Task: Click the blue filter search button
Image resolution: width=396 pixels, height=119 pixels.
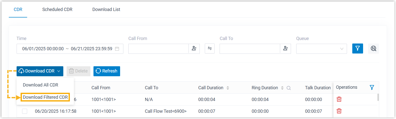Action: click(358, 48)
